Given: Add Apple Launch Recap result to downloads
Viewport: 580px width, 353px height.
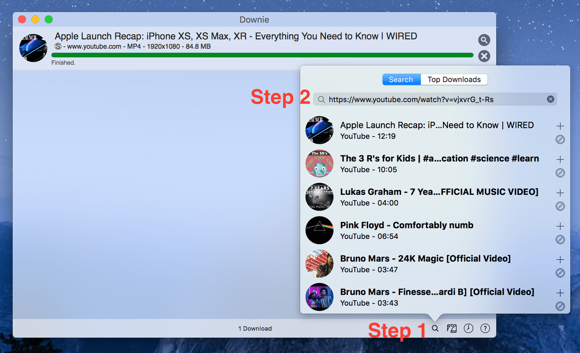Looking at the screenshot, I should tap(560, 126).
